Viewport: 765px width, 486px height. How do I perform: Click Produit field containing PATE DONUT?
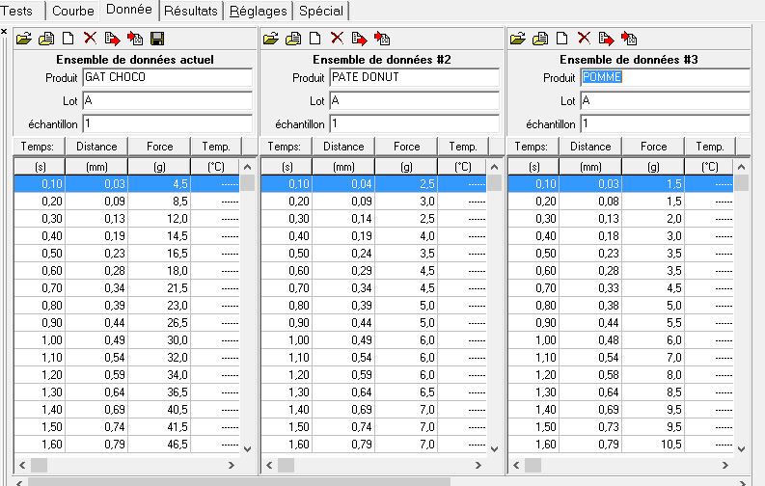coord(414,77)
